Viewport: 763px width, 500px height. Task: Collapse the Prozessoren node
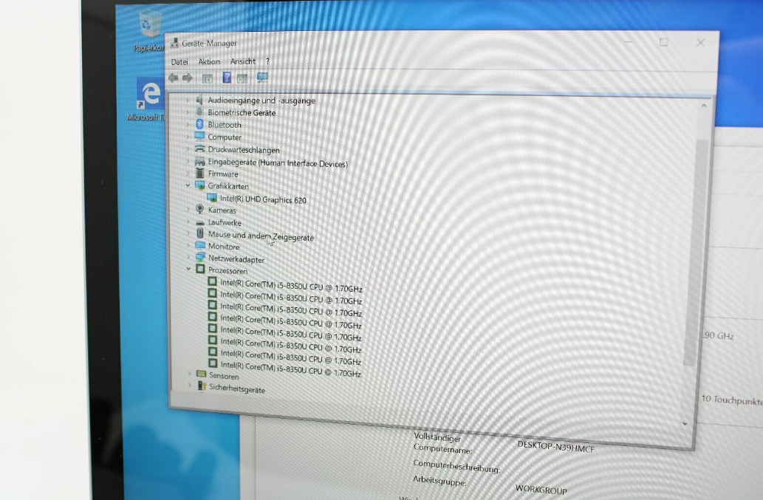pyautogui.click(x=188, y=269)
